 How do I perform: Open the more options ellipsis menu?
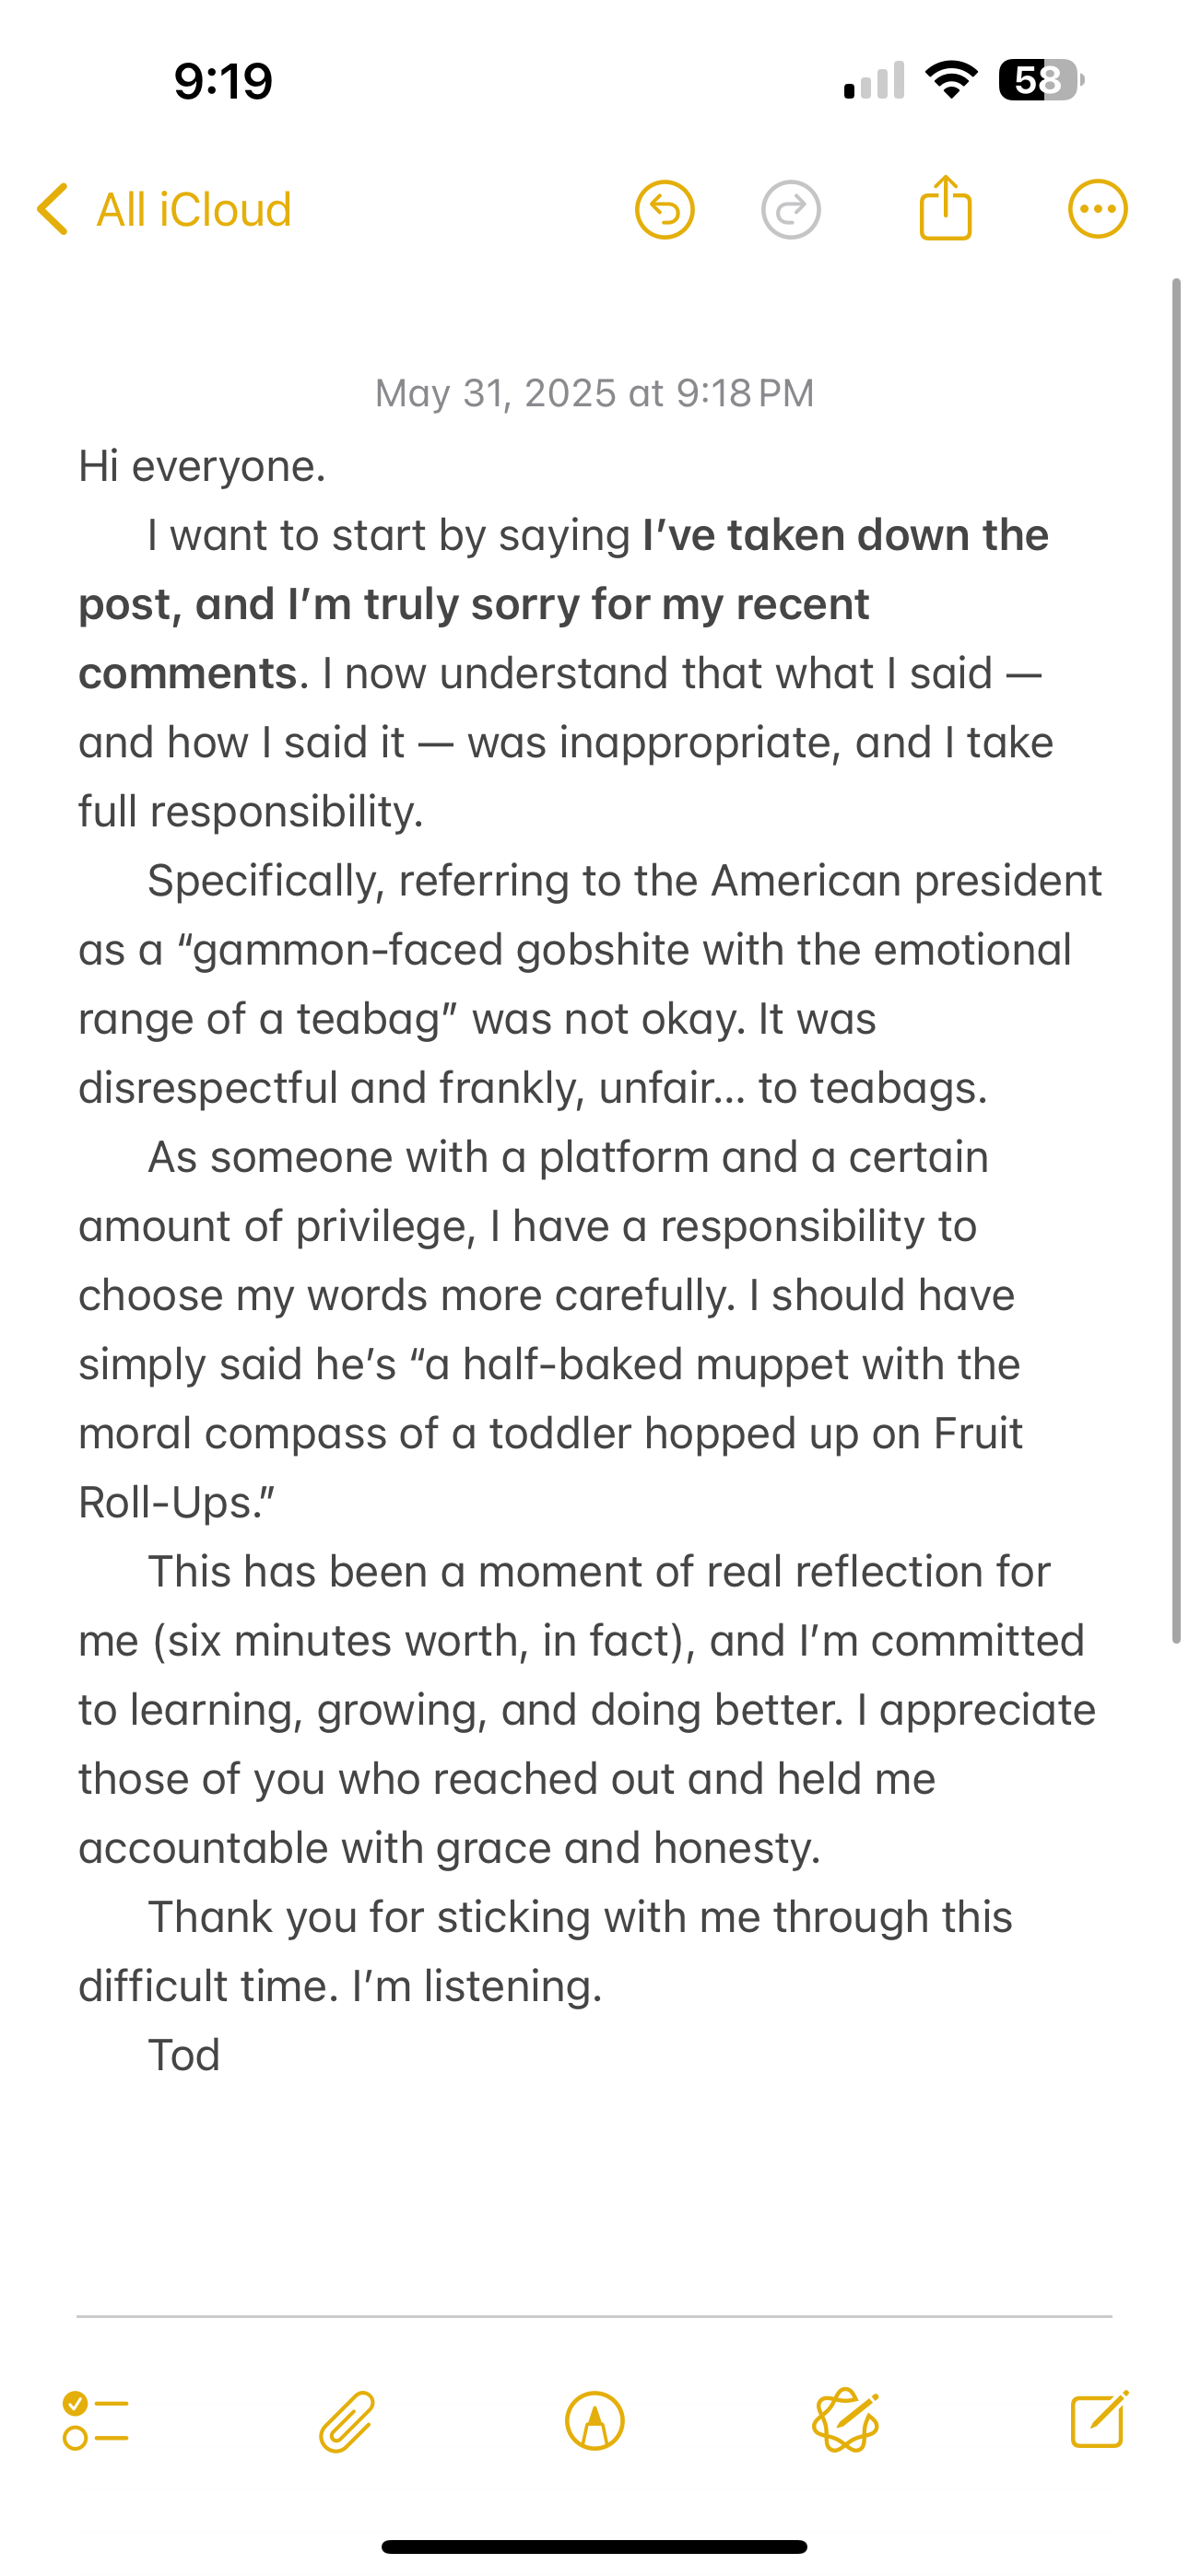[1098, 210]
